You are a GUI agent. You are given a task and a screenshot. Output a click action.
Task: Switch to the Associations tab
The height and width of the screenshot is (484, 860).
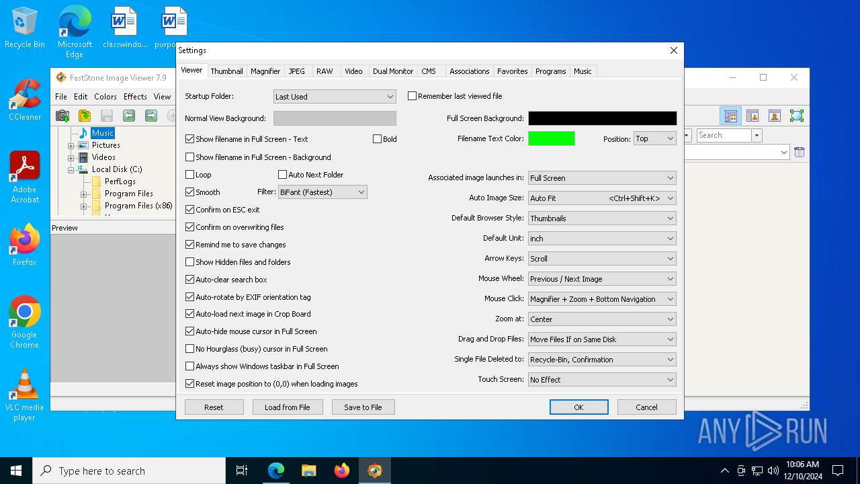[469, 71]
